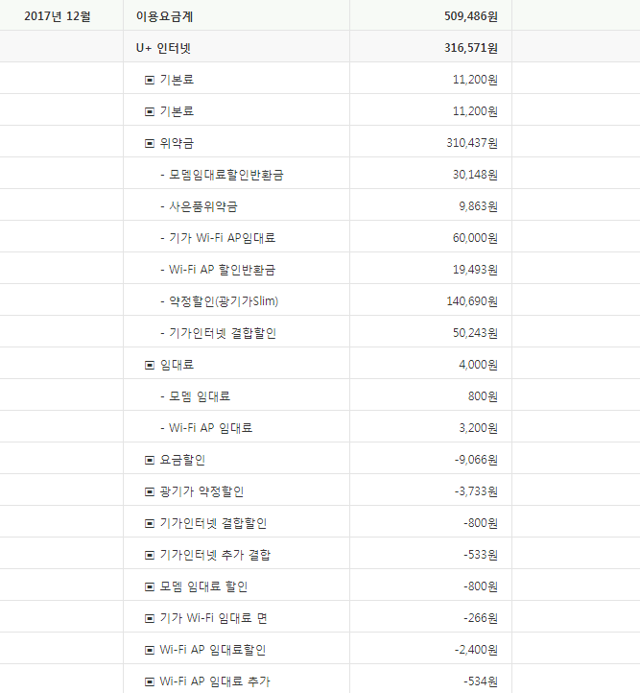
Task: Click 약정할인(광기가Slim) penalty line
Action: coord(224,301)
